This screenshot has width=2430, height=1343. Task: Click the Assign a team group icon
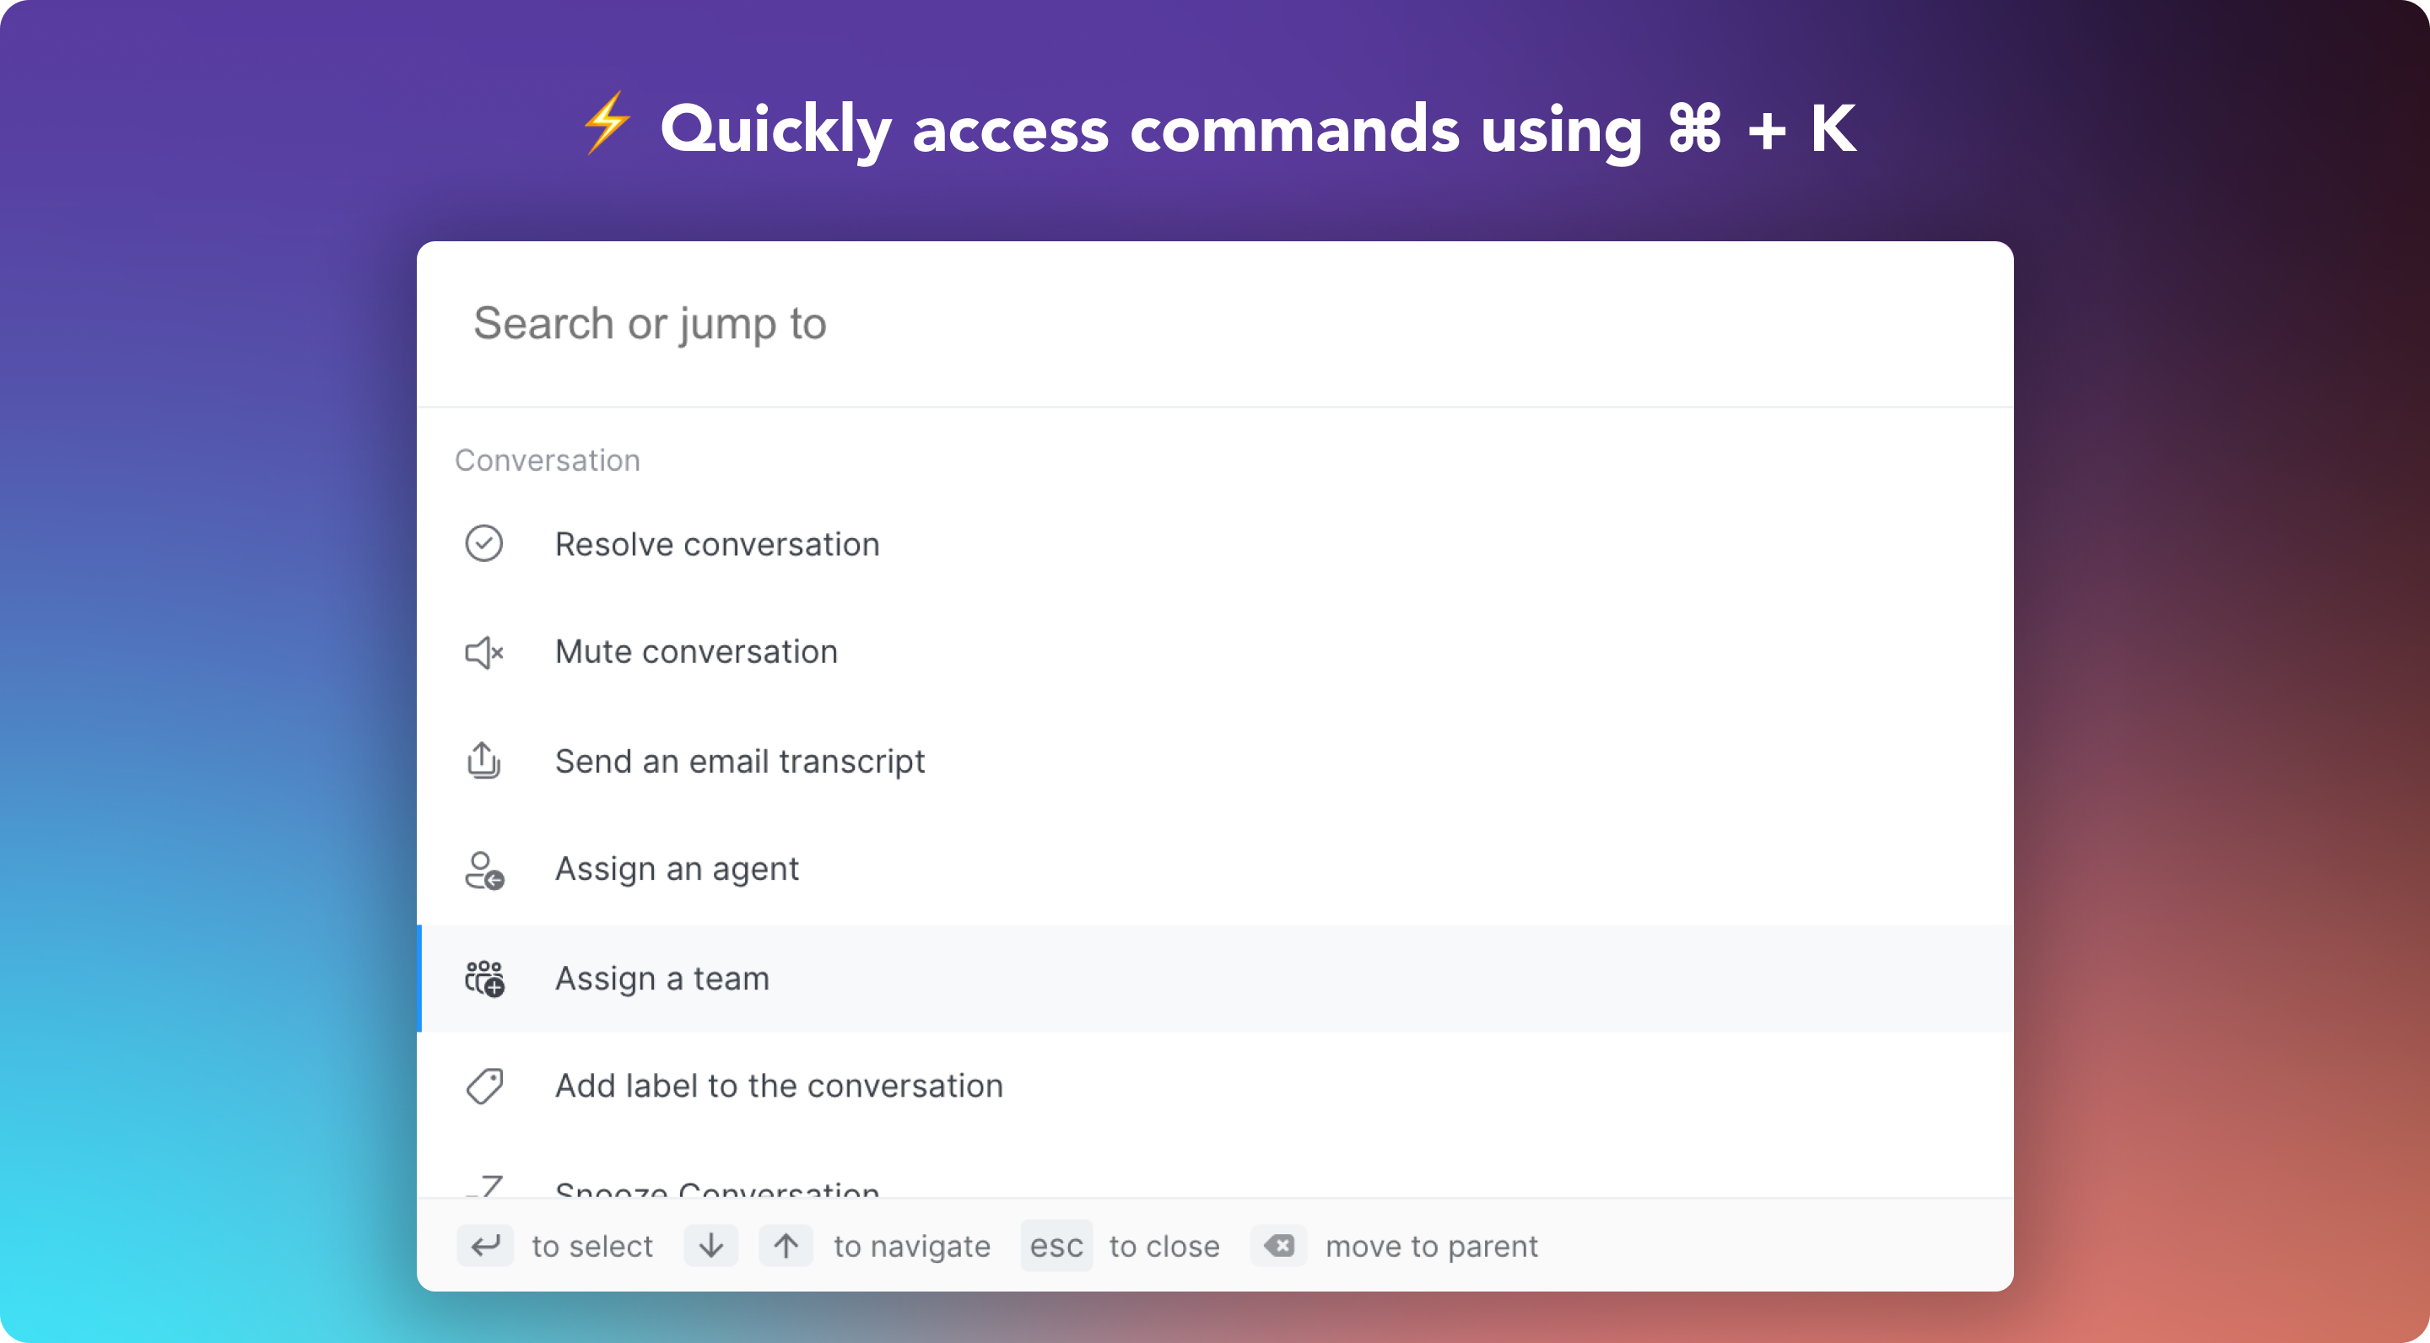pyautogui.click(x=484, y=978)
